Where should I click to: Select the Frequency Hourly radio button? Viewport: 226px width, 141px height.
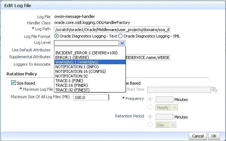[x=150, y=107]
